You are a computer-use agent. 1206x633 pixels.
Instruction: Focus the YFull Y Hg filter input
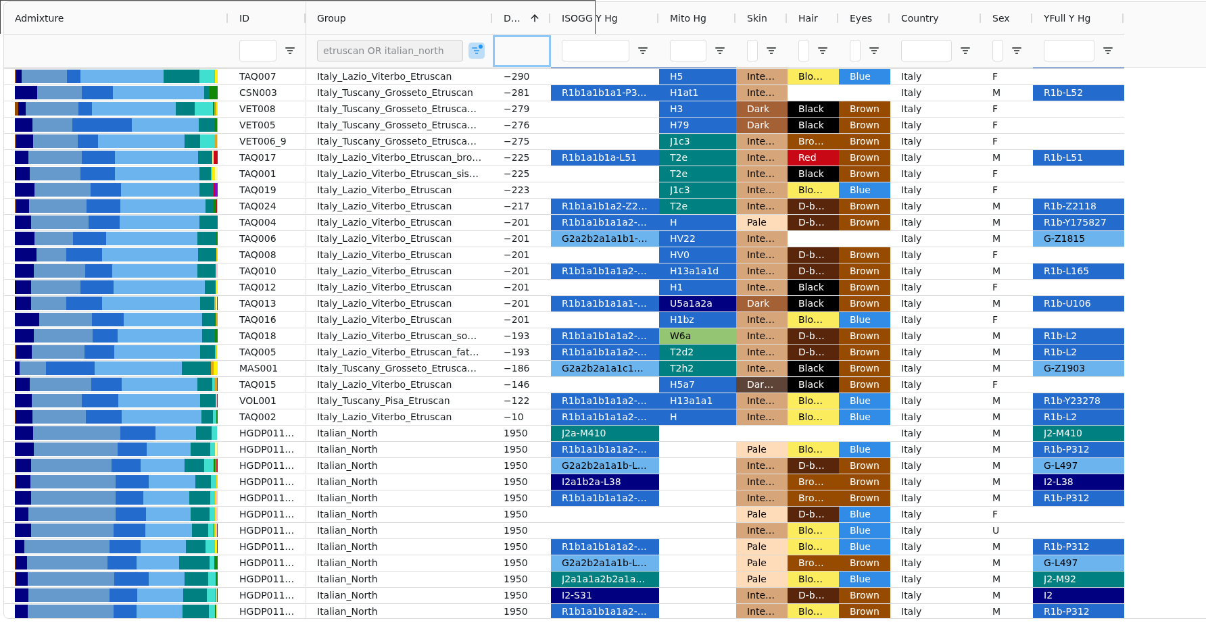tap(1069, 51)
